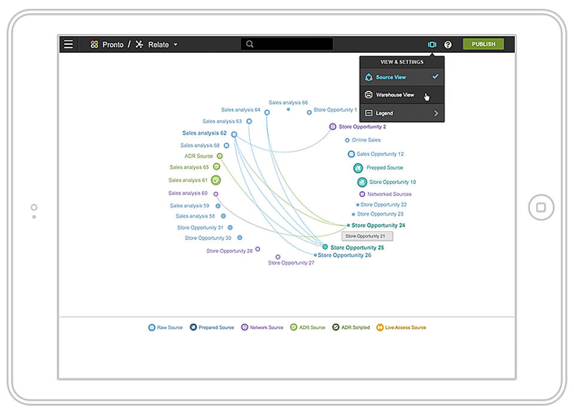The image size is (574, 413).
Task: Click the Store Opportunity 25 label
Action: [x=357, y=247]
